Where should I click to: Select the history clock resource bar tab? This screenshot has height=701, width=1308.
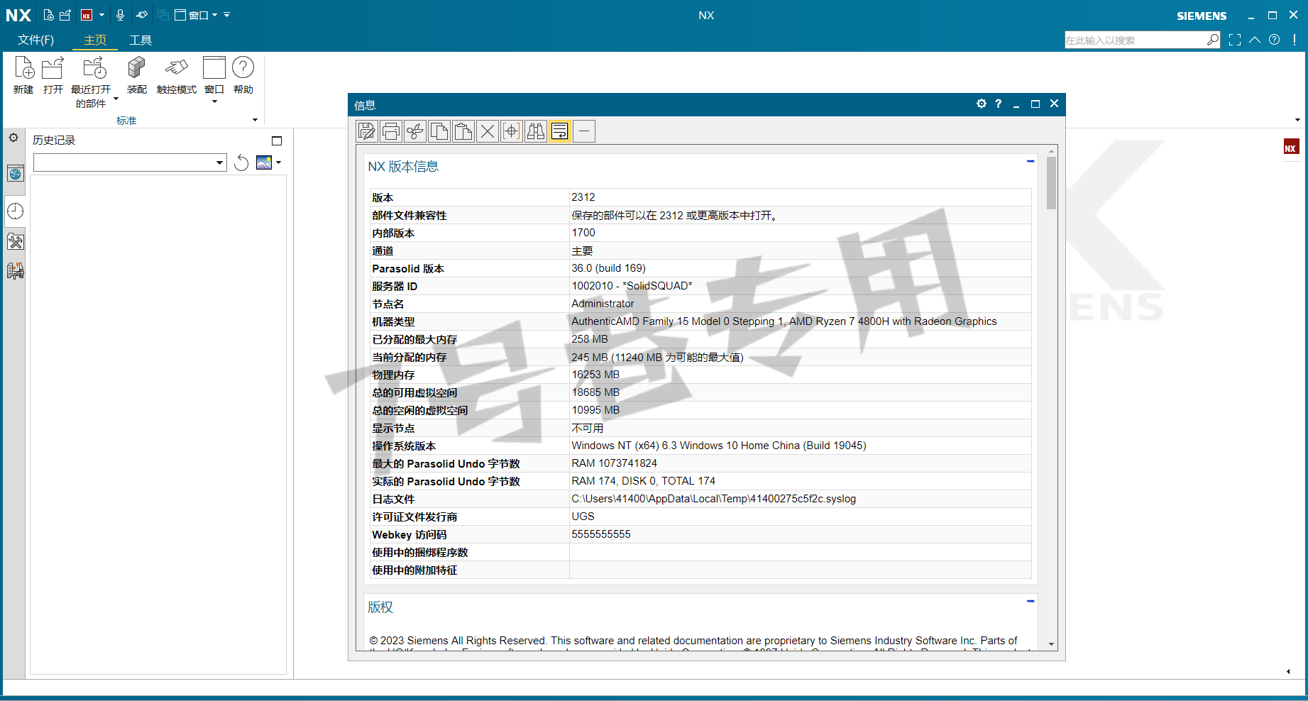click(16, 211)
